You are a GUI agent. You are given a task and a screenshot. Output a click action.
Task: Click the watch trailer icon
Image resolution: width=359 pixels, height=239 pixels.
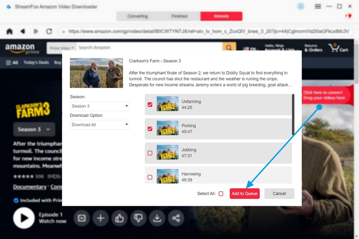coord(82,218)
